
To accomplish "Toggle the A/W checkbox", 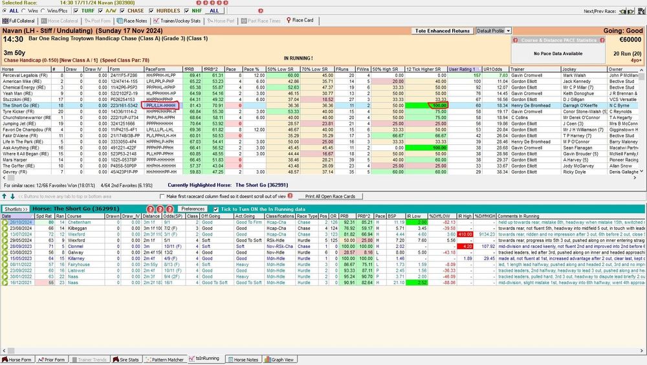I will [x=100, y=11].
